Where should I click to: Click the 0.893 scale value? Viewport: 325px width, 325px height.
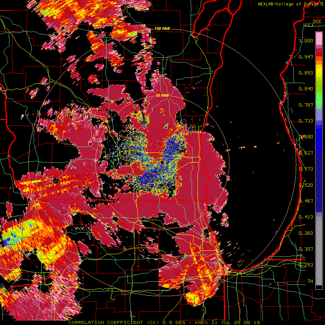306,73
